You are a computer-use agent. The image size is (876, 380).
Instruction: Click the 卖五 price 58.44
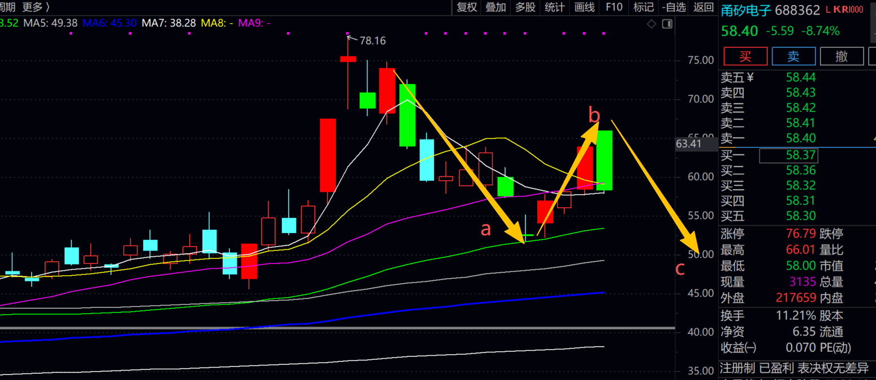[801, 78]
